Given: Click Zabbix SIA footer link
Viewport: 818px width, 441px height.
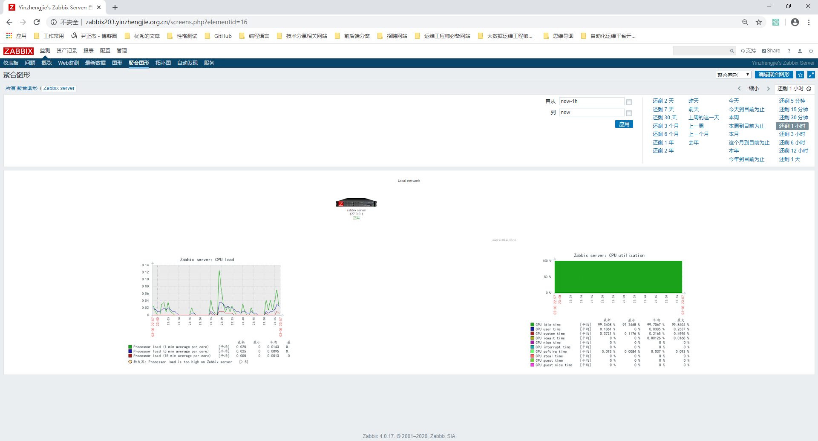Looking at the screenshot, I should 443,436.
